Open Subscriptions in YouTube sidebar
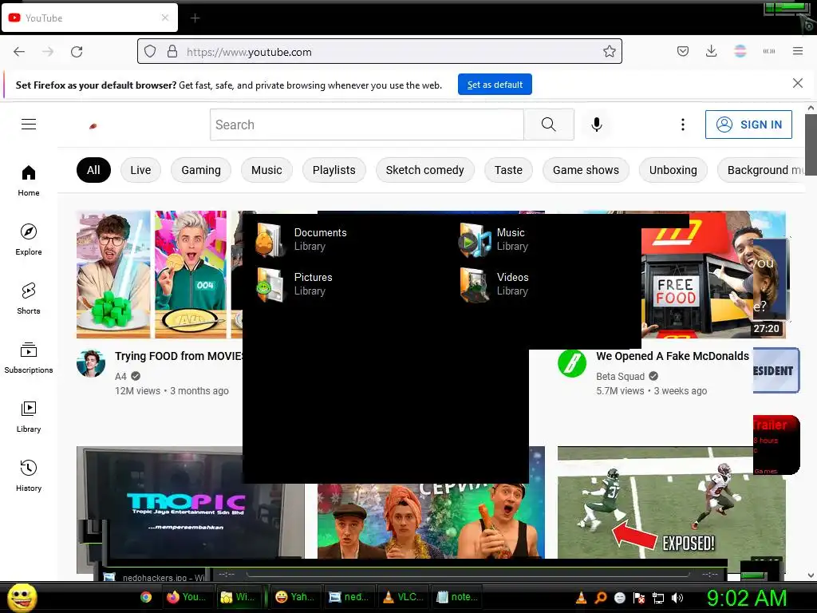This screenshot has height=613, width=817. coord(29,358)
